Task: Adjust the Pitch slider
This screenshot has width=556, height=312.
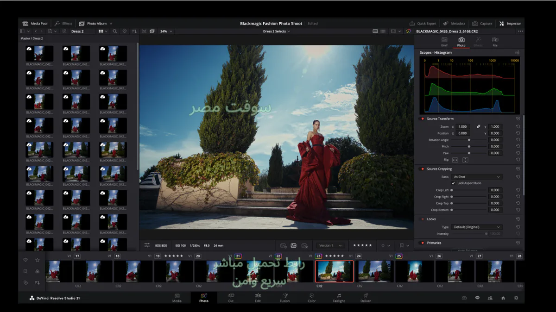Action: click(x=469, y=146)
